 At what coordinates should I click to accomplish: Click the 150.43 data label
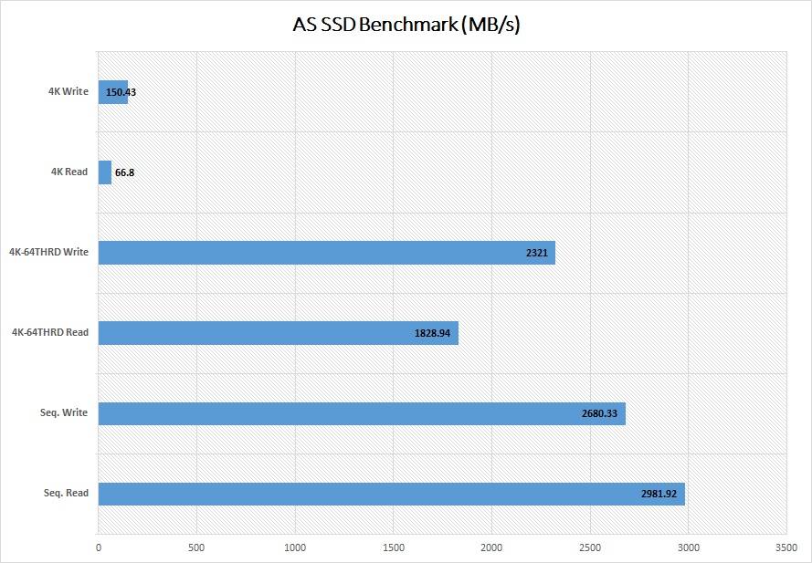click(x=121, y=93)
